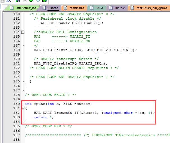Click the "USART2 GPIO Configuration" comment
This screenshot has width=170, height=143.
[x=65, y=32]
